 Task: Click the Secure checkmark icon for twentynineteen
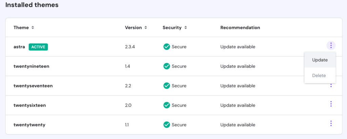pyautogui.click(x=166, y=66)
